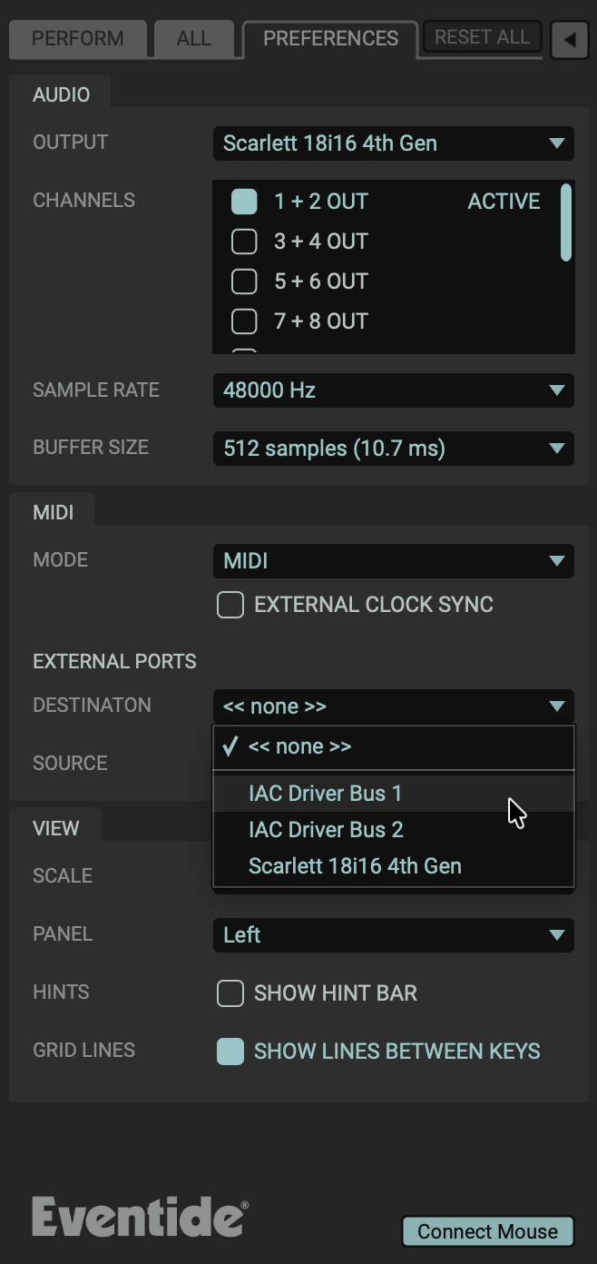Click the channels list scrollbar
This screenshot has width=597, height=1264.
[x=566, y=222]
